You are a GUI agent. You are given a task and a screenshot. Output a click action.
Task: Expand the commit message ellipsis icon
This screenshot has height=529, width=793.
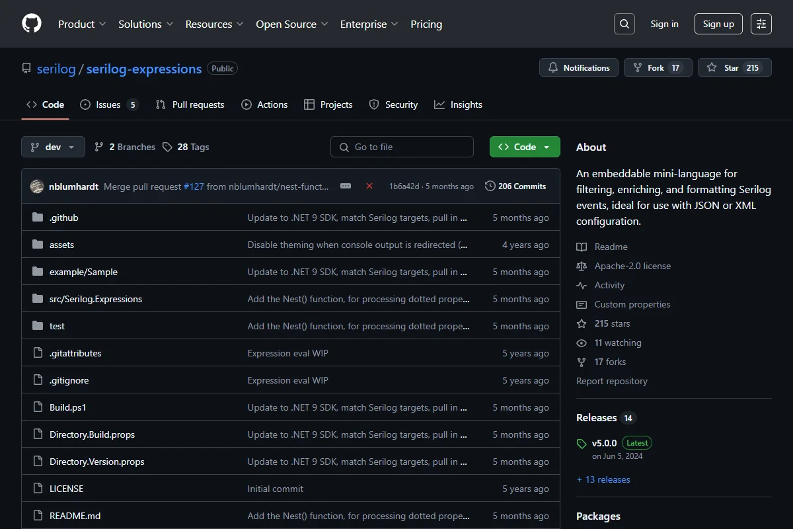click(346, 186)
